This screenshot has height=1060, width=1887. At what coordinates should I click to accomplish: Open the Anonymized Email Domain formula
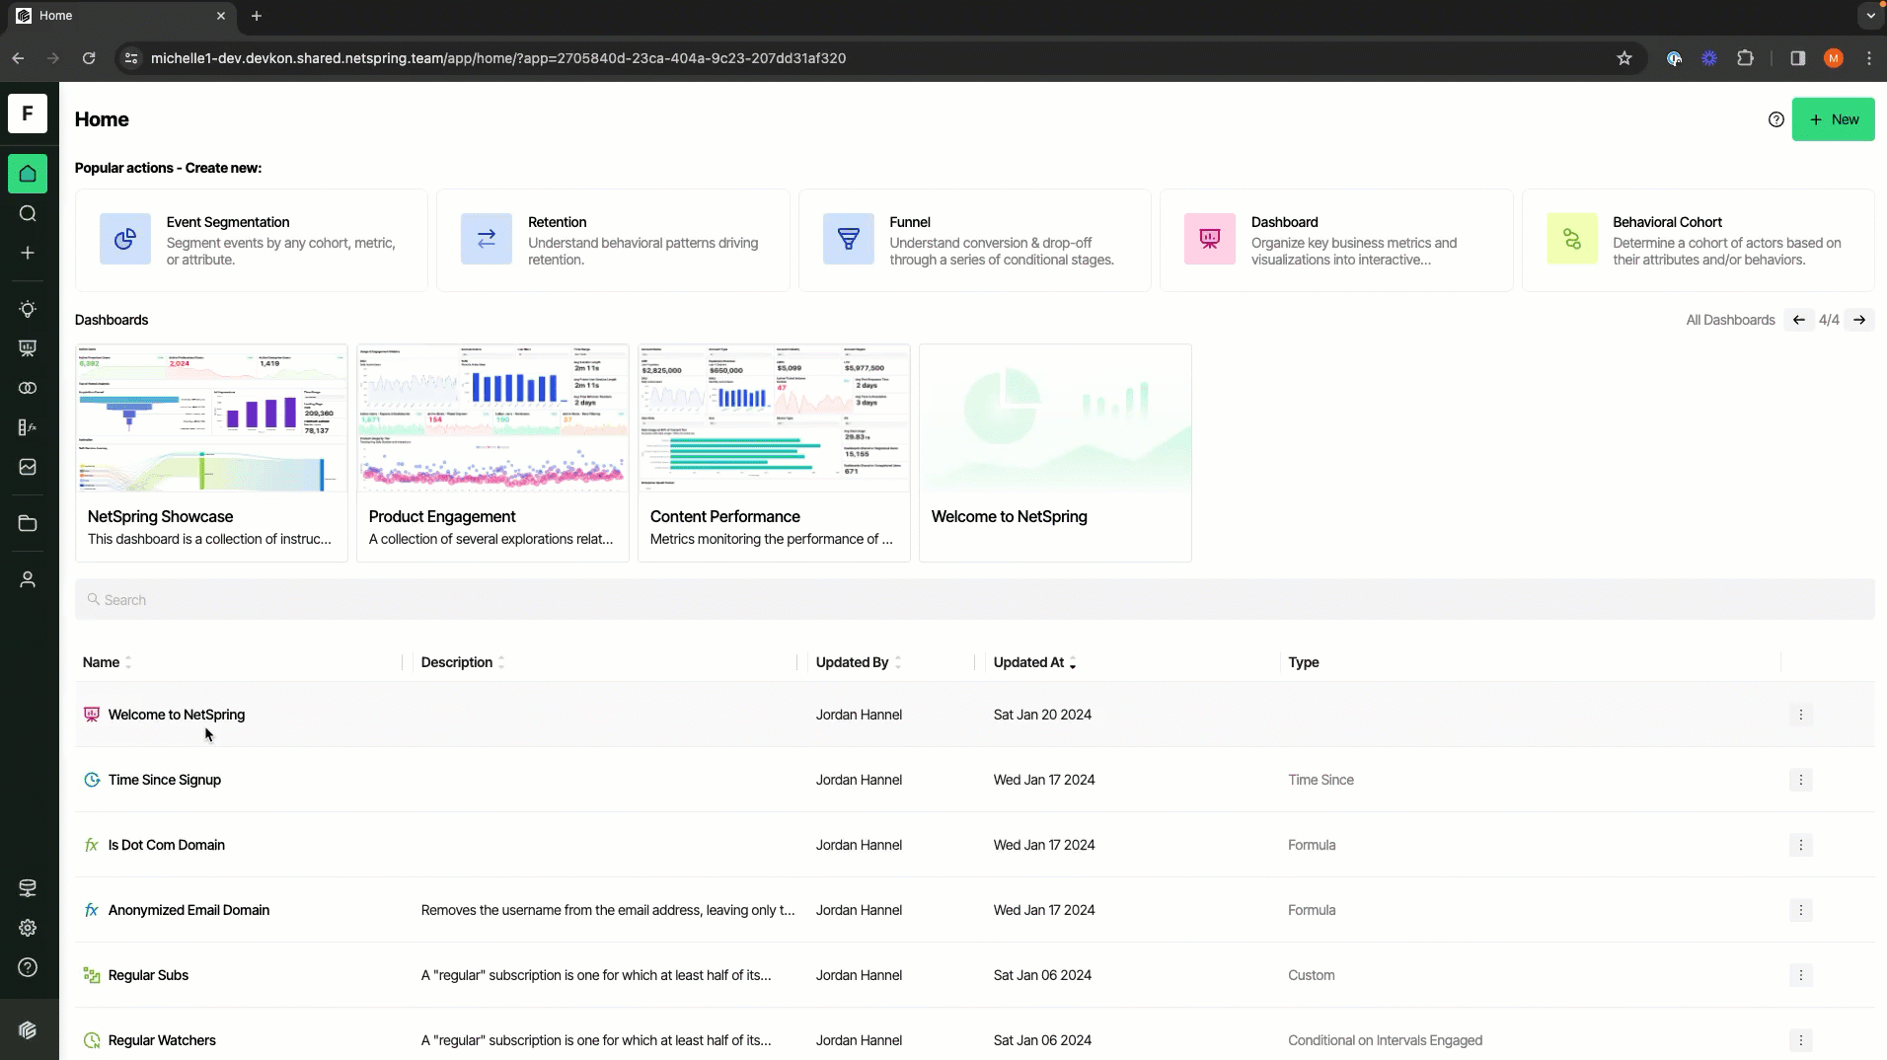[x=189, y=910]
